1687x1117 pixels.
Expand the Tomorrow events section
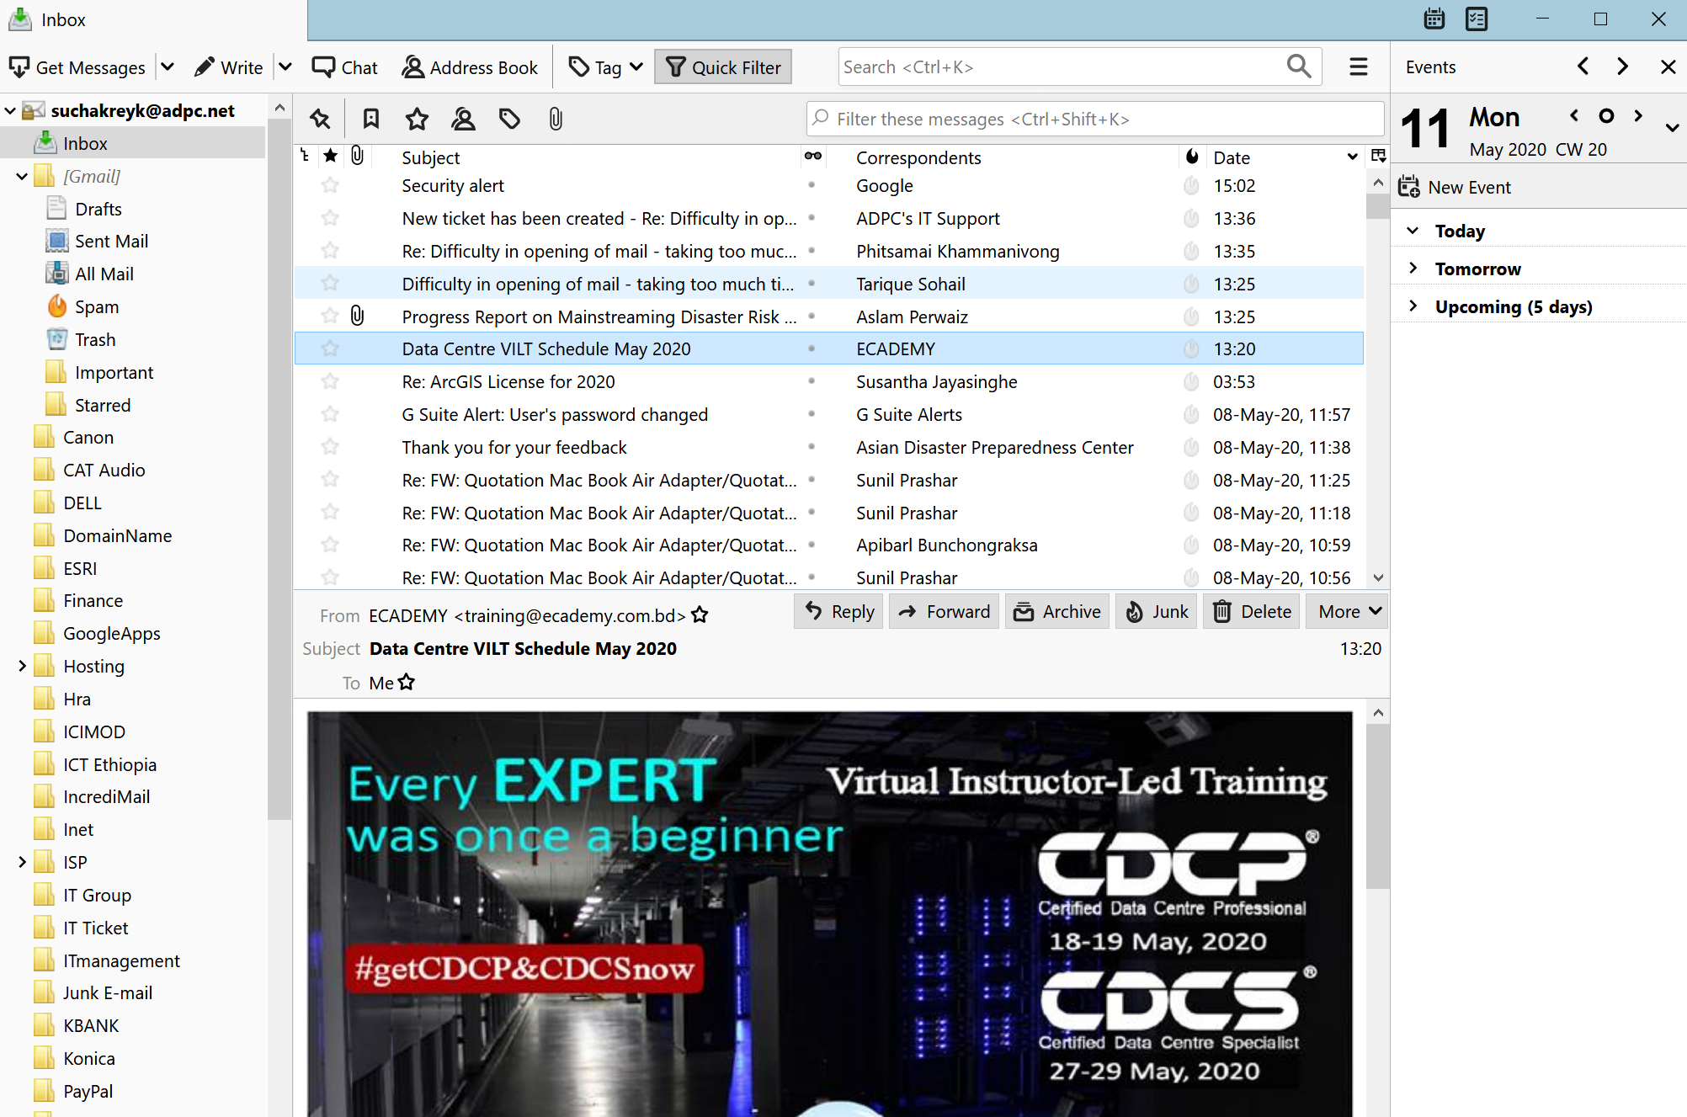click(1413, 269)
